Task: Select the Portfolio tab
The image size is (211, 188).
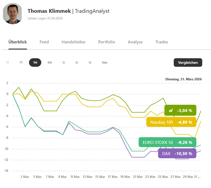Action: (106, 42)
